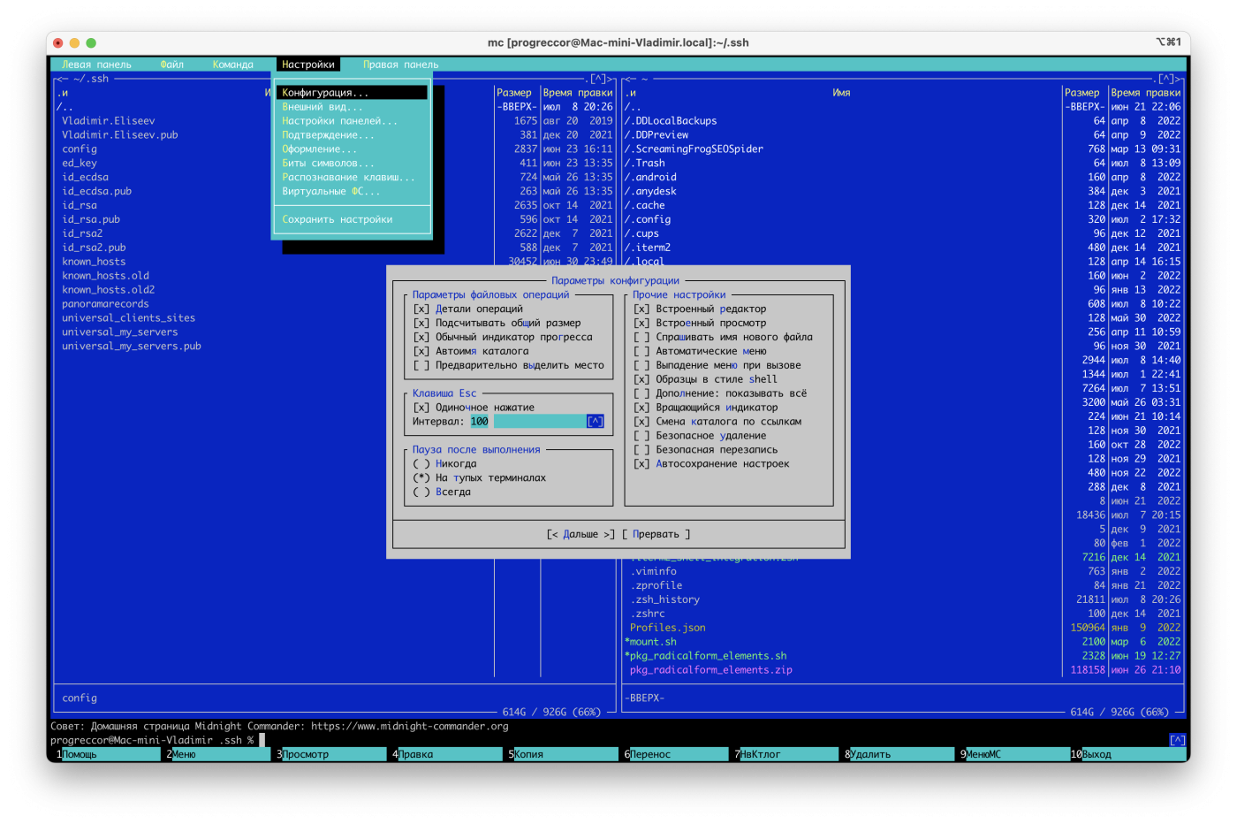The height and width of the screenshot is (824, 1237).
Task: Enable 'Безопасное удаление' checkbox
Action: coord(641,436)
